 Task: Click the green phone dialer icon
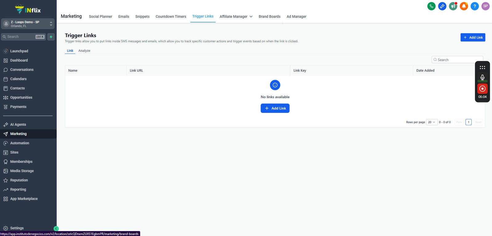coord(431,6)
